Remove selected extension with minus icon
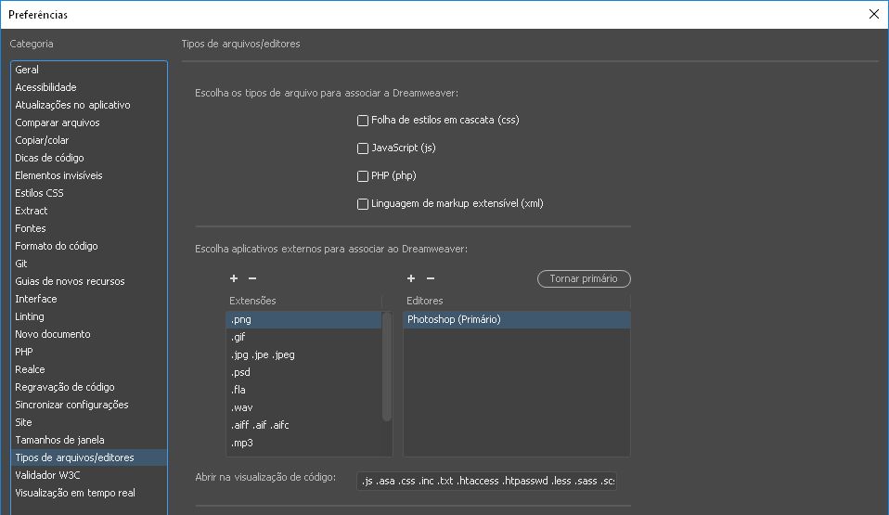889x515 pixels. click(x=252, y=278)
